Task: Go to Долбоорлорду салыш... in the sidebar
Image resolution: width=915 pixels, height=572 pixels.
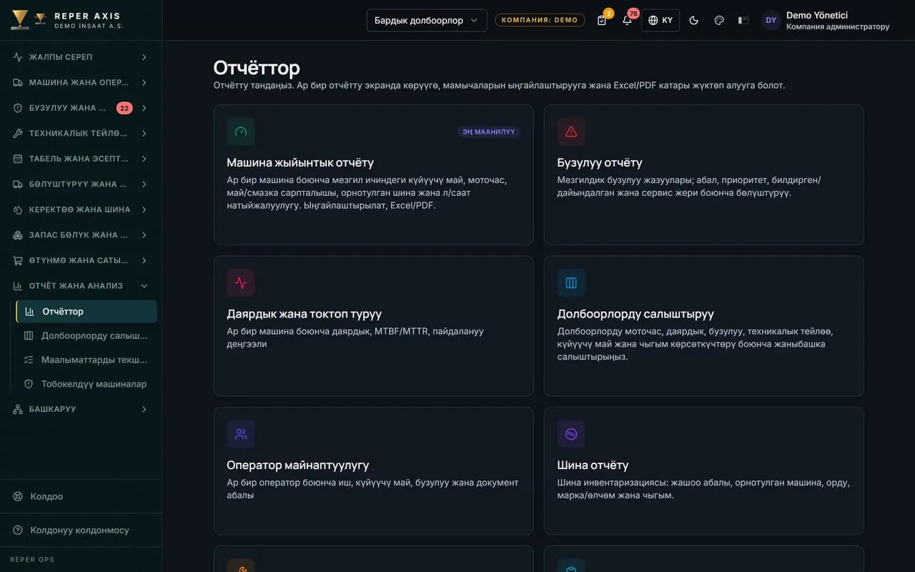Action: tap(86, 335)
